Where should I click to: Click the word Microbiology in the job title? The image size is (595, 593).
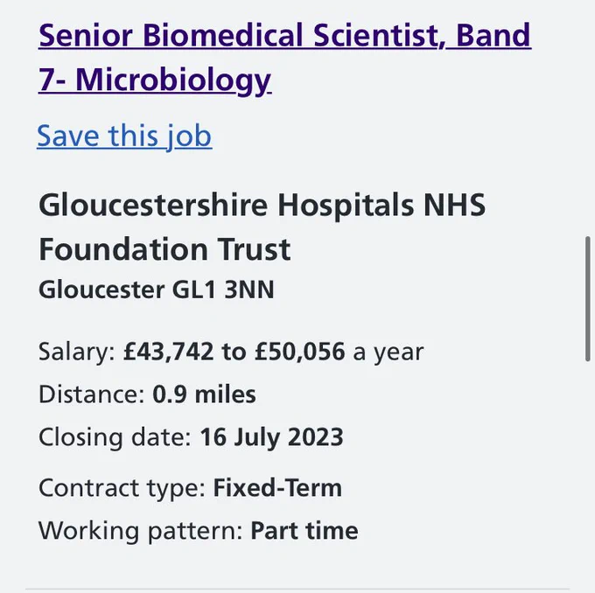(x=173, y=80)
